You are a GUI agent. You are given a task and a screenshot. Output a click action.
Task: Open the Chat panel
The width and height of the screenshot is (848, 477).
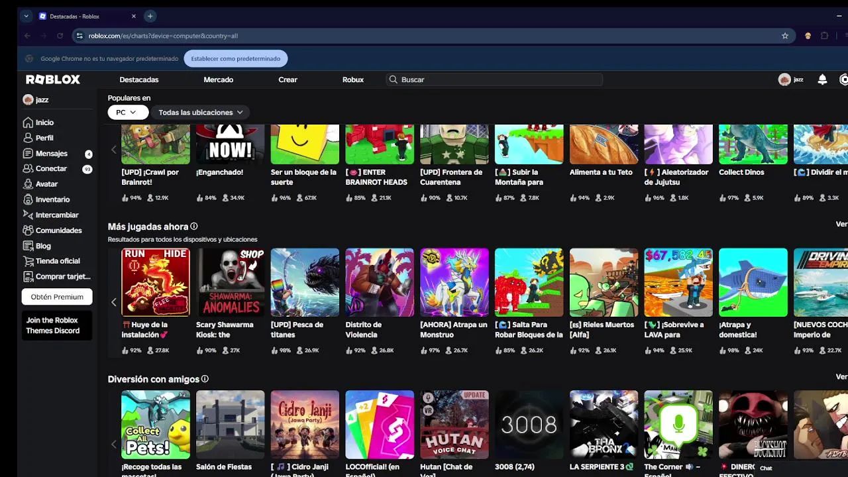(766, 468)
